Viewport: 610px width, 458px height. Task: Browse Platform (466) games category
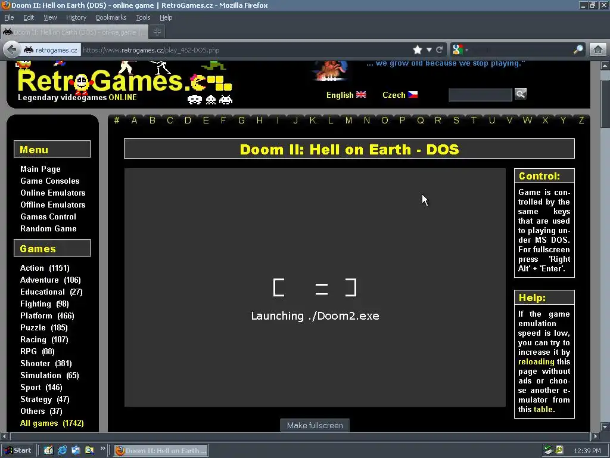pos(47,315)
